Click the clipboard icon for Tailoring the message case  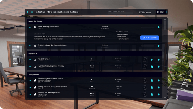coord(152,94)
